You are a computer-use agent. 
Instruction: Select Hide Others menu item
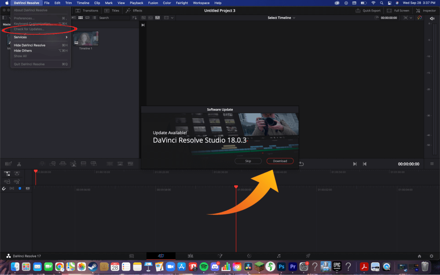tap(40, 51)
